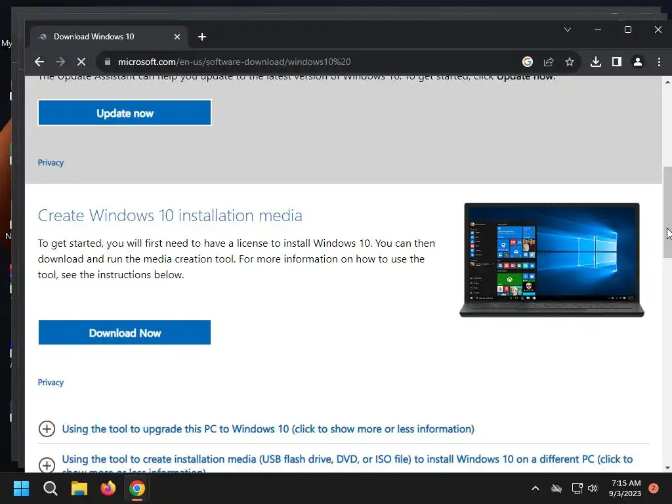Click the network tray icon

click(577, 488)
